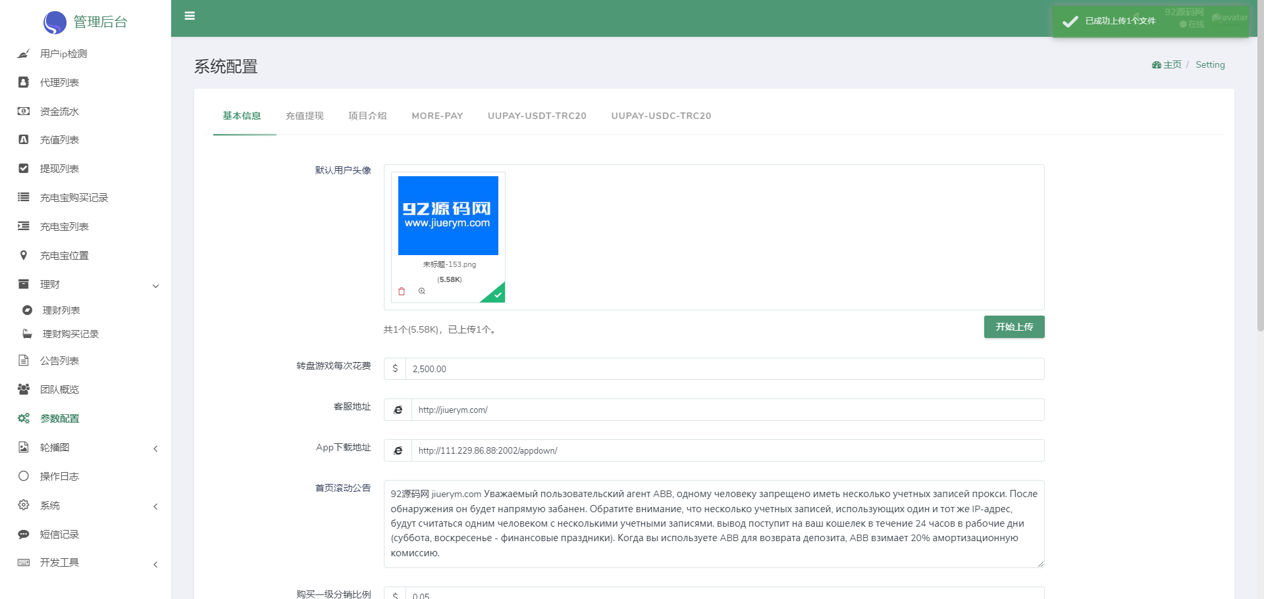Screen dimensions: 1264x599
Task: Click the dashboard icon beside 主页
Action: pos(1157,65)
